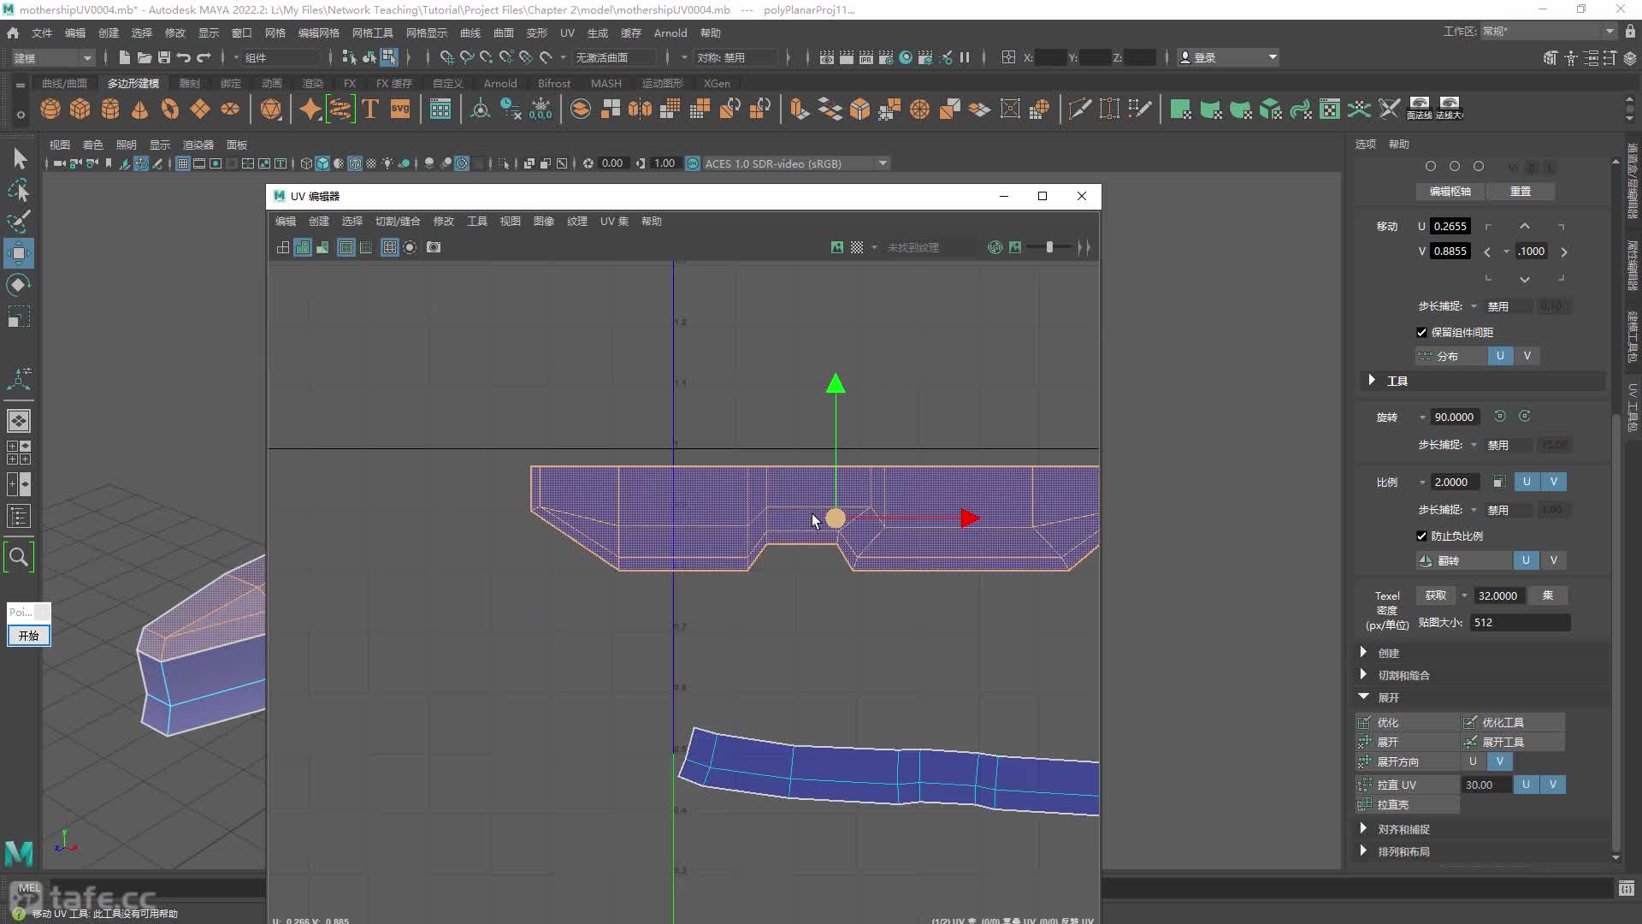Toggle Straighten UV V button
The image size is (1642, 924).
click(1553, 785)
